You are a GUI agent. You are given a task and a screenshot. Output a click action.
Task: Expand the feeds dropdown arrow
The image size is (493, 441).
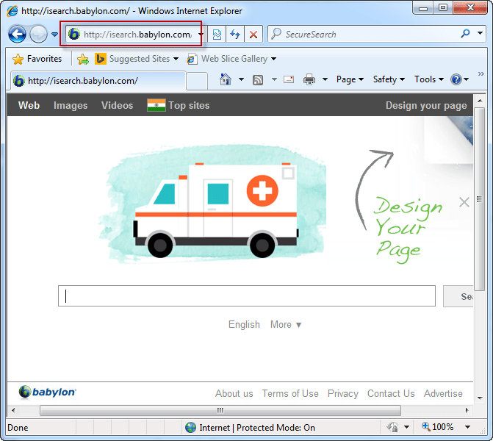pos(274,79)
